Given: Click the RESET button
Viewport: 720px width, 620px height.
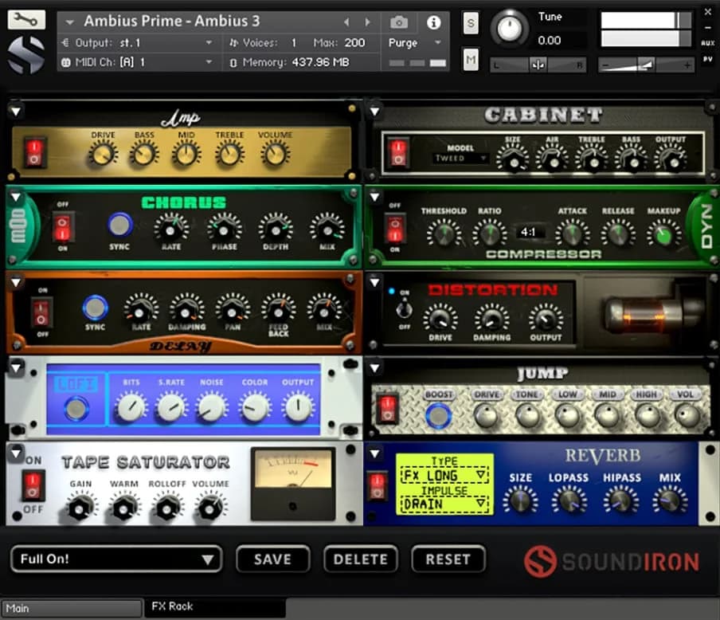Looking at the screenshot, I should tap(448, 559).
